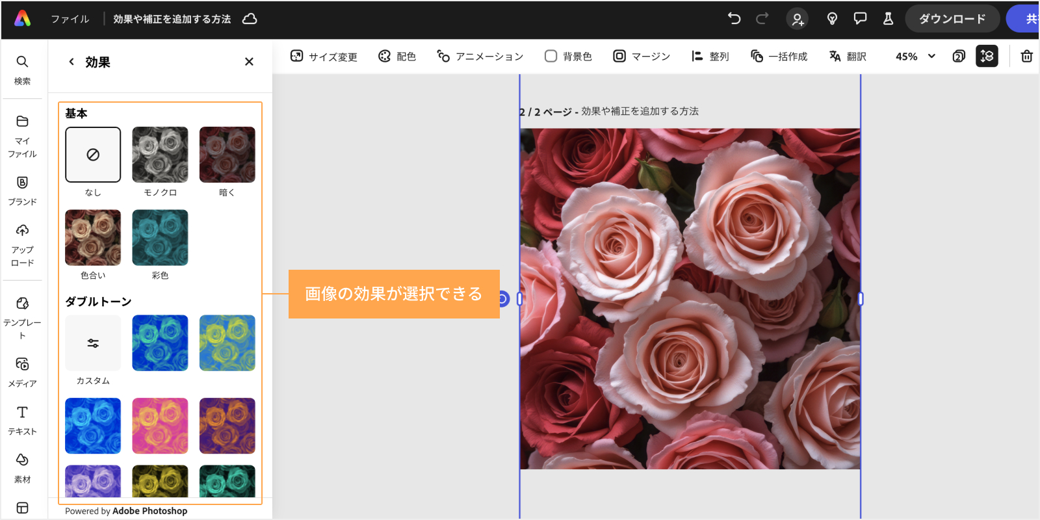Click the blue share button
Image resolution: width=1040 pixels, height=520 pixels.
pos(1024,19)
